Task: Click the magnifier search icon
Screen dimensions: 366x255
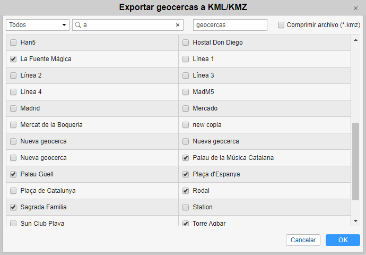Action: [x=77, y=25]
